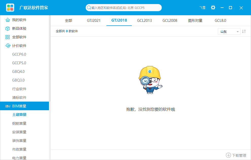Click the 我的软件 home icon
Screen dimensions: 251x160
tap(8, 20)
